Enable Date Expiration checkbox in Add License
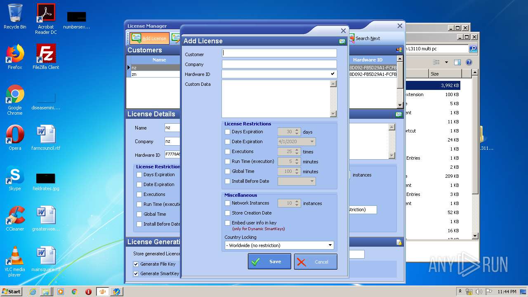 [x=227, y=142]
